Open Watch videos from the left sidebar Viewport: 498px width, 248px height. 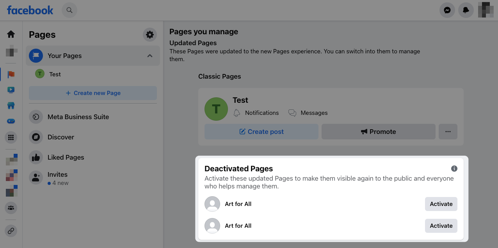point(11,90)
